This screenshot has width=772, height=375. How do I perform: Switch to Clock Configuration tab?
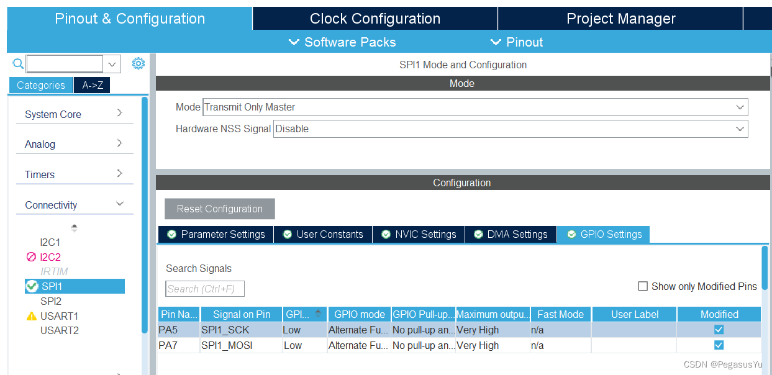[375, 19]
